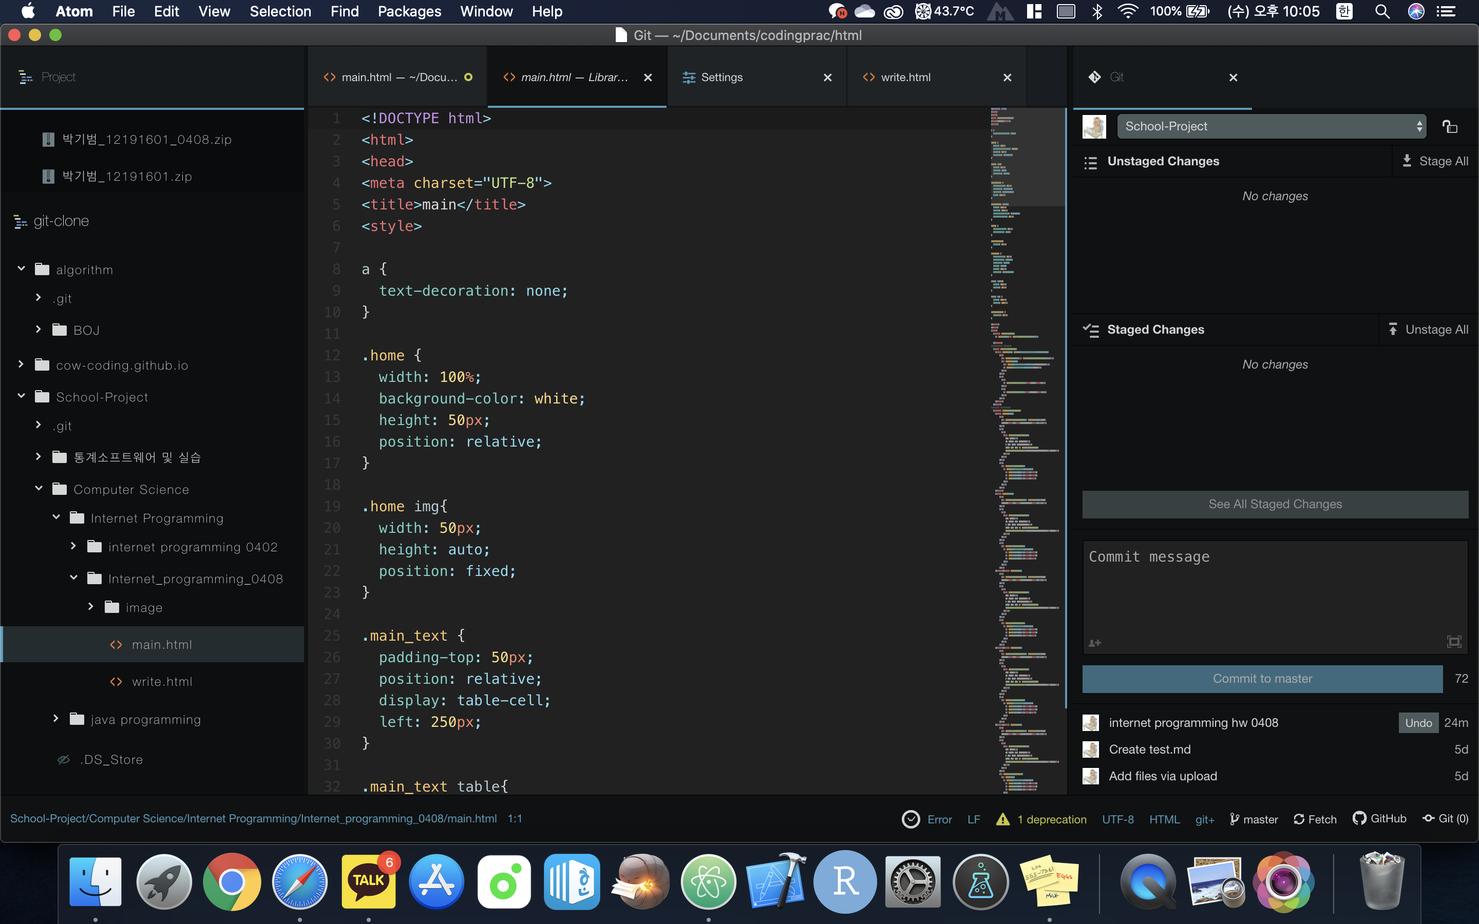Viewport: 1479px width, 924px height.
Task: Open the Packages menu
Action: pos(409,11)
